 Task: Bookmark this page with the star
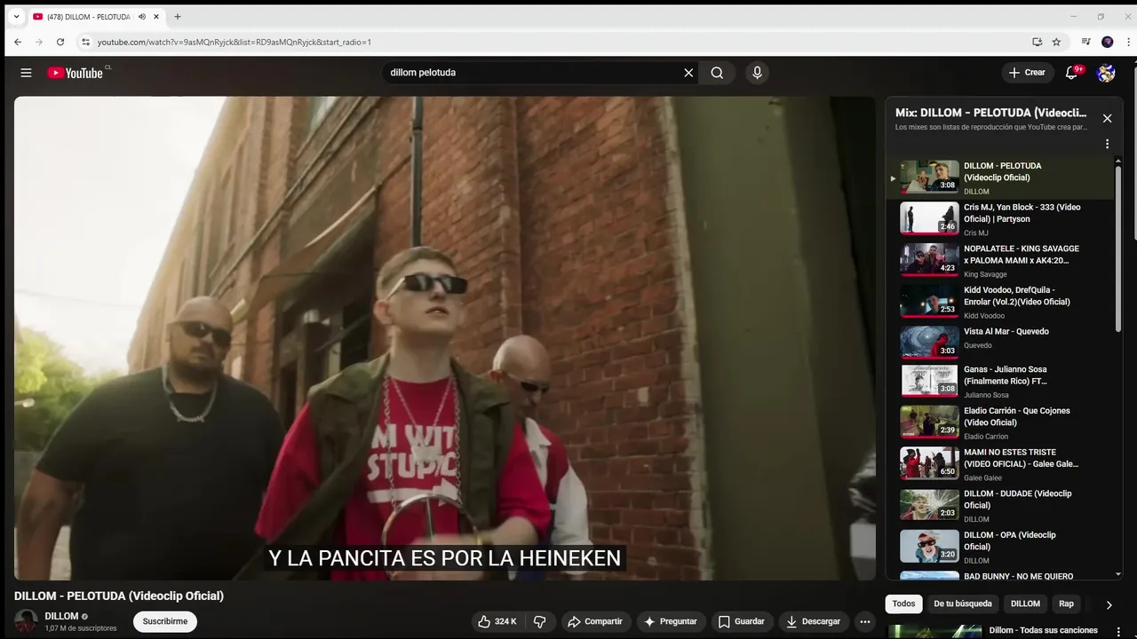[x=1056, y=42]
